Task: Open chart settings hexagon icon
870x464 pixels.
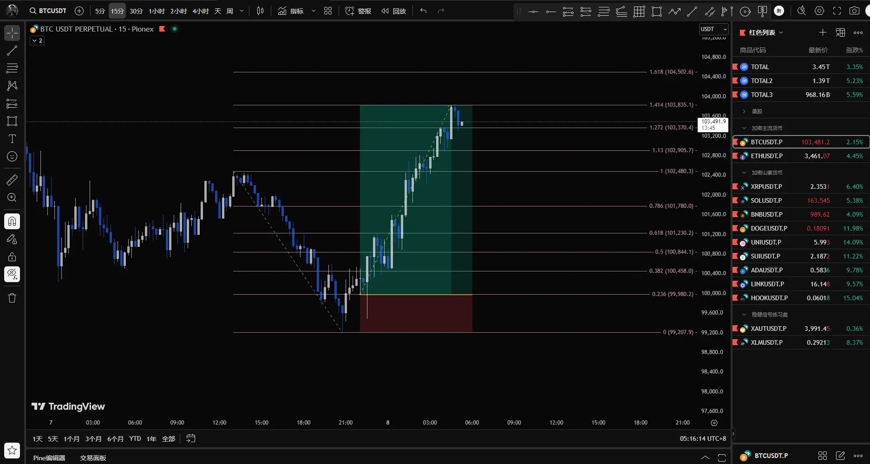Action: 819,11
